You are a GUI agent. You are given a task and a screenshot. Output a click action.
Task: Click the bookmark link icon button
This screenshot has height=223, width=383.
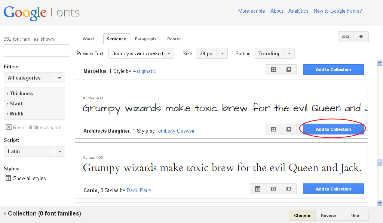click(346, 37)
